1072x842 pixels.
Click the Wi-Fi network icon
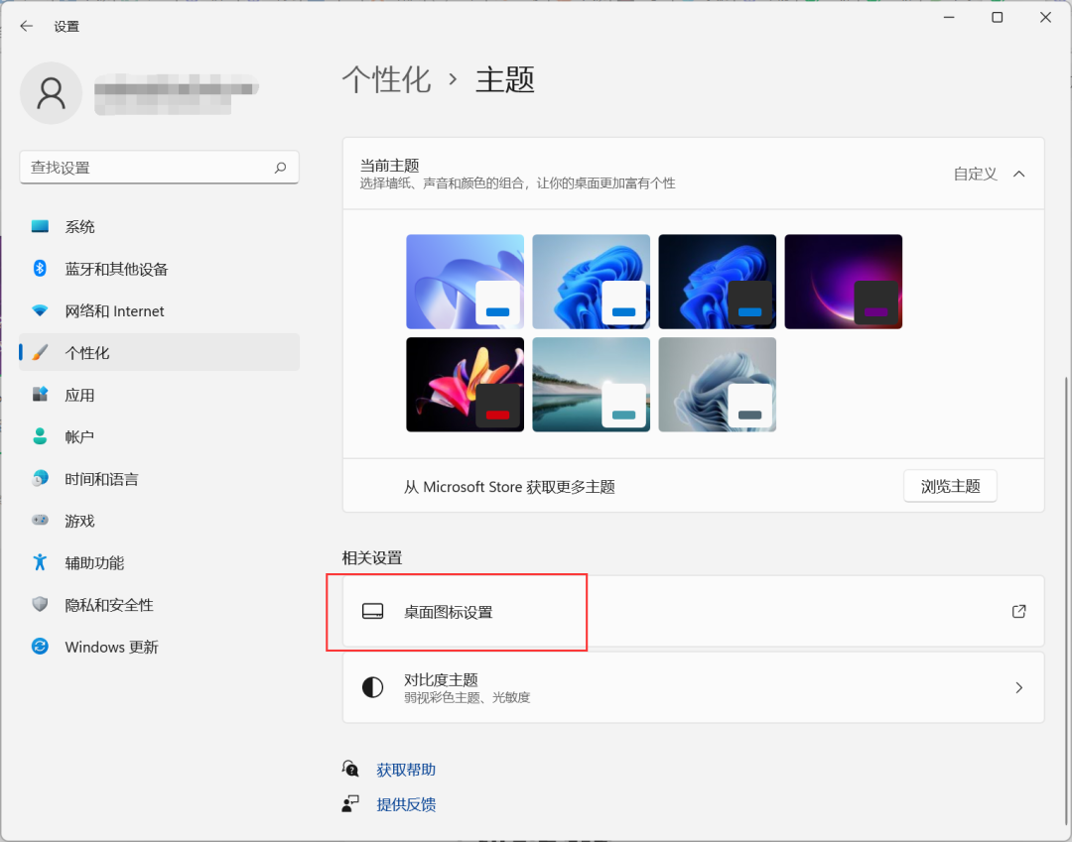click(x=41, y=310)
